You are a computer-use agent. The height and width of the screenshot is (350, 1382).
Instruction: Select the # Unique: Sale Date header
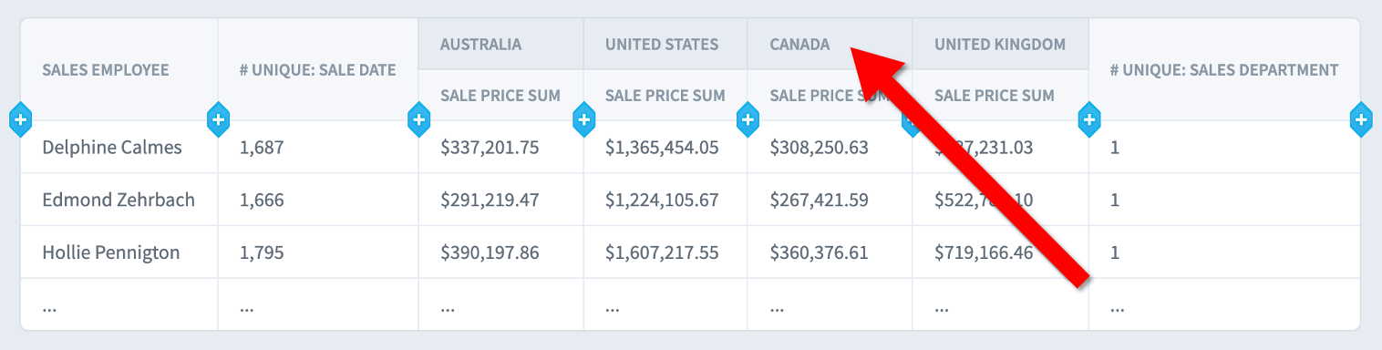(x=318, y=69)
